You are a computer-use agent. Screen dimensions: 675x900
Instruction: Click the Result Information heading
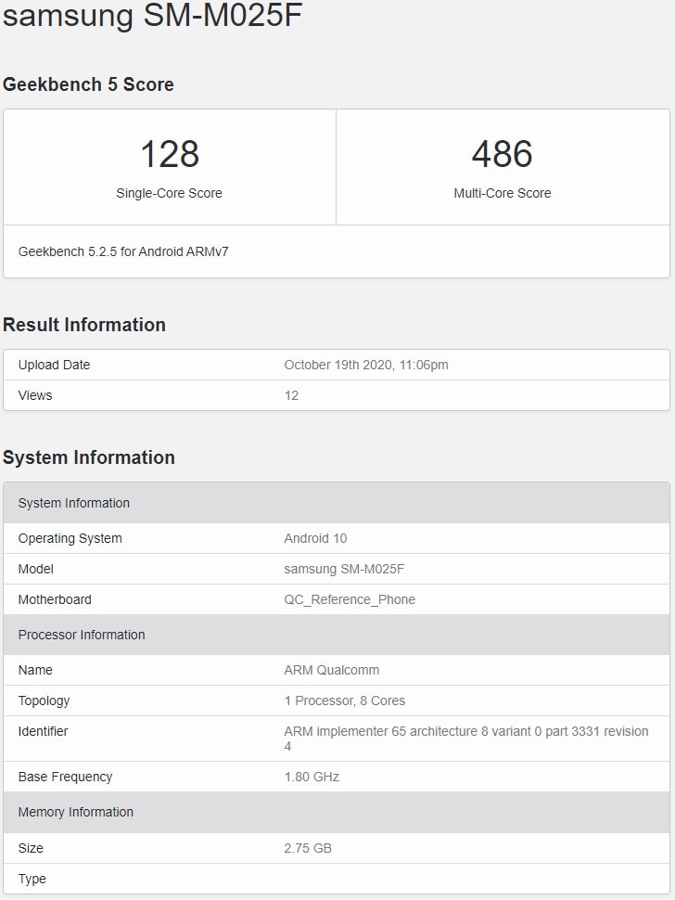[84, 325]
